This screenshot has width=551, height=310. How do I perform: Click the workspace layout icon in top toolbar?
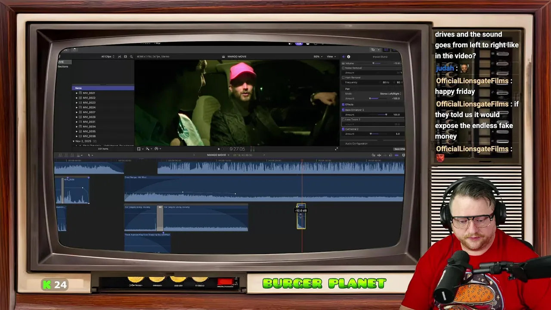pos(373,50)
